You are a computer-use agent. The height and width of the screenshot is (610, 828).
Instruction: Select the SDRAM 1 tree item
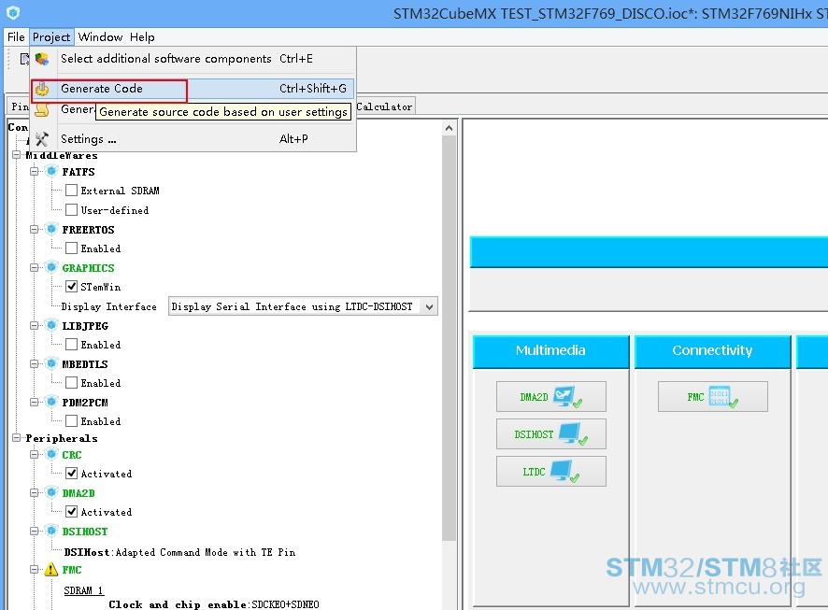[x=83, y=590]
